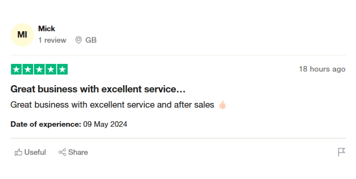Click the Useful thumbs-up outline icon
Image resolution: width=356 pixels, height=179 pixels.
coord(18,152)
